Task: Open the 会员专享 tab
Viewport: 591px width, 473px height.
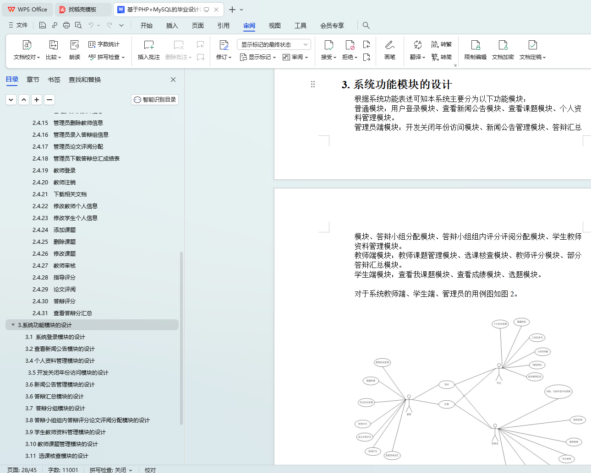Action: click(x=332, y=26)
